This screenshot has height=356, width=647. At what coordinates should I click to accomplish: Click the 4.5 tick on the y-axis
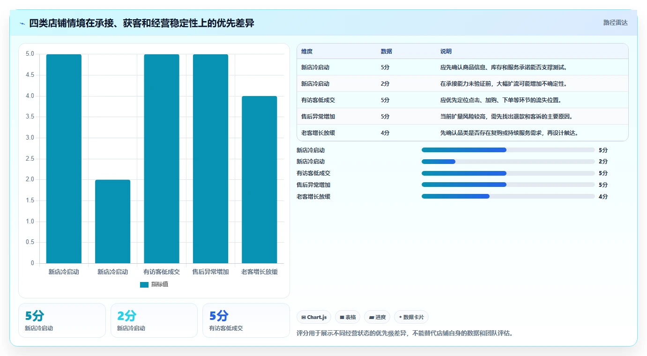[x=30, y=75]
